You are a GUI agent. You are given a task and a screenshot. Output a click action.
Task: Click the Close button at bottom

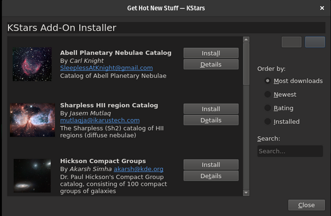coord(307,205)
